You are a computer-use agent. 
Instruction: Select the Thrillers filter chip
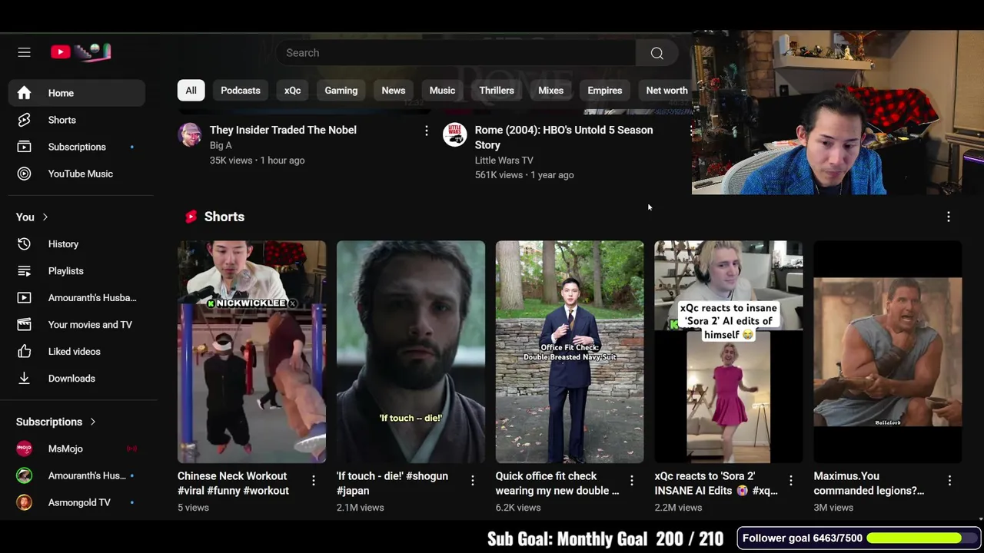click(x=497, y=91)
